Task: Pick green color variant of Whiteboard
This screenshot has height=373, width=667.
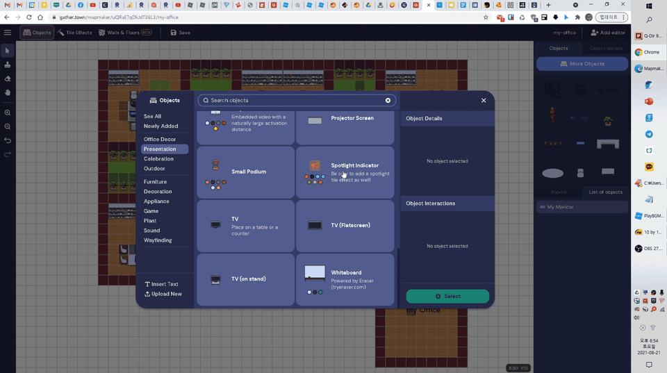Action: pyautogui.click(x=320, y=292)
